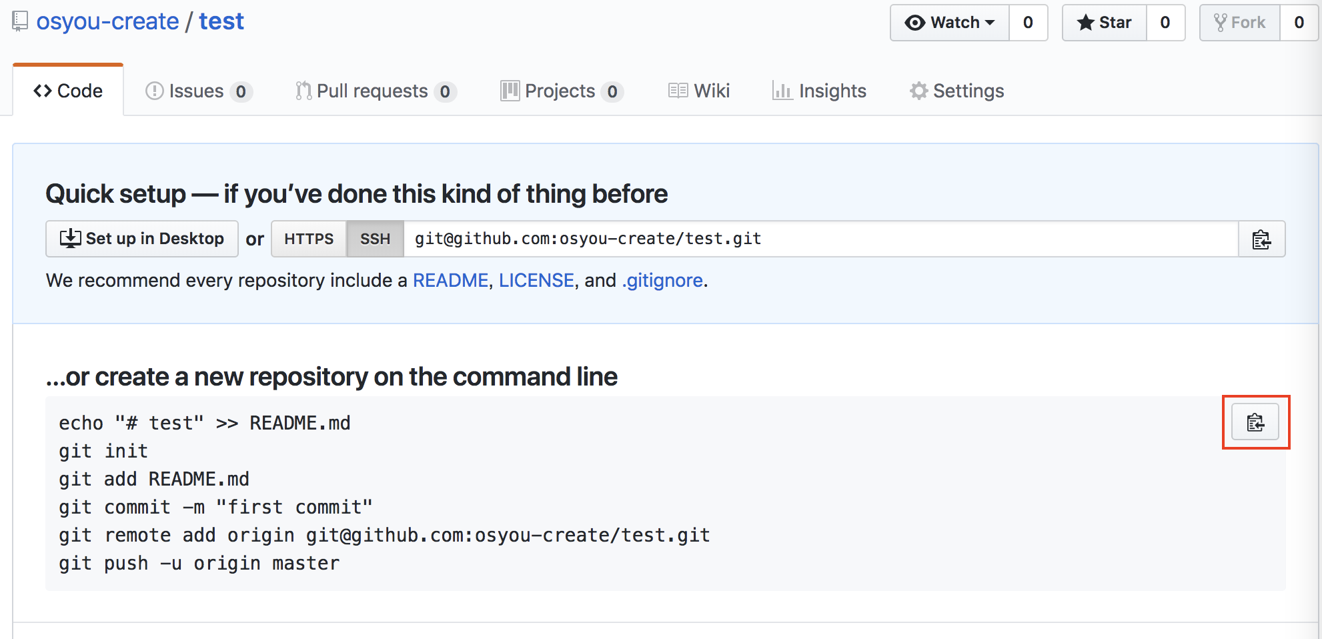View the forks count next to Fork
1322x639 pixels.
(x=1299, y=23)
